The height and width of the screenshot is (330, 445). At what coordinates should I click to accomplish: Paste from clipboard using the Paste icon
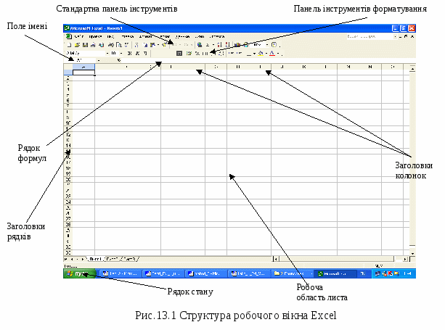tap(152, 45)
